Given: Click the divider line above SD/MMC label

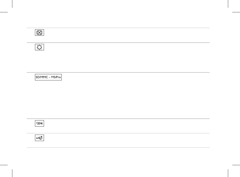Looking at the screenshot, I should point(118,72).
